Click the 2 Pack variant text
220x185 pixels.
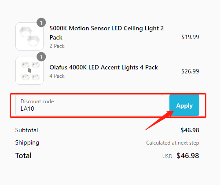tap(57, 46)
